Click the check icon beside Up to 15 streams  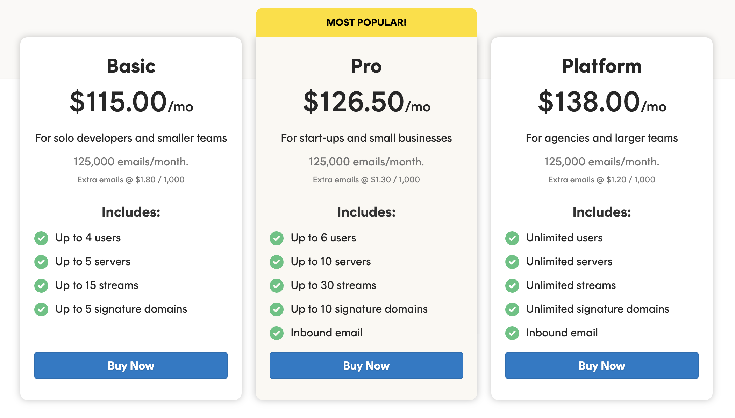pyautogui.click(x=41, y=286)
